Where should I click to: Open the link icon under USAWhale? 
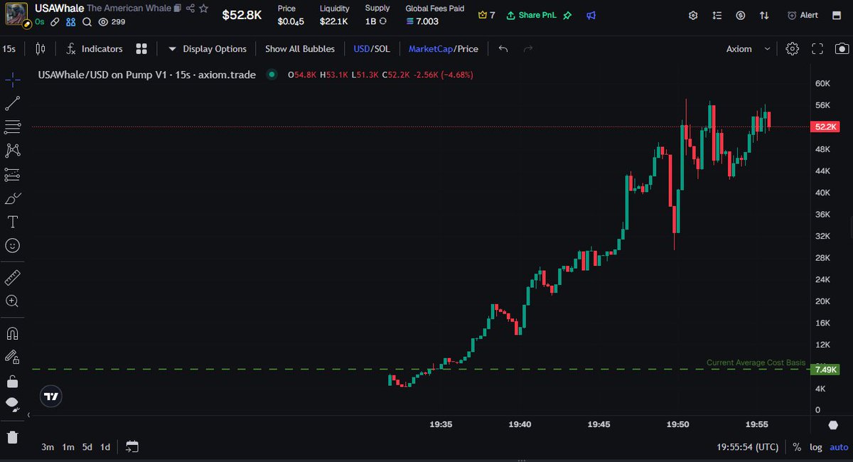[55, 22]
